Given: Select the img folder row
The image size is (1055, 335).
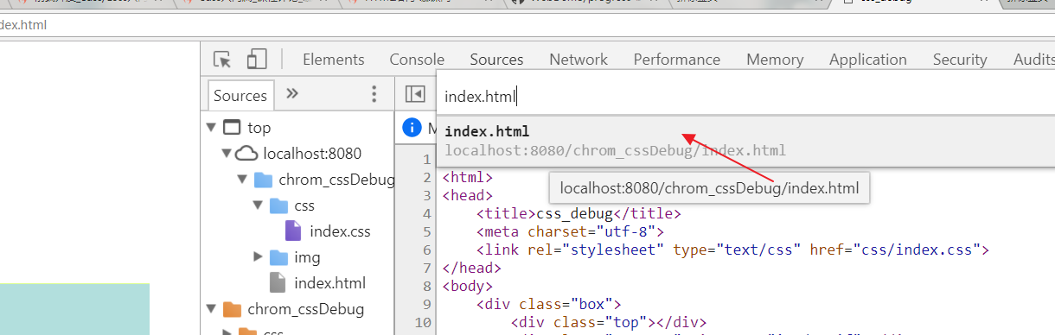Looking at the screenshot, I should point(297,257).
